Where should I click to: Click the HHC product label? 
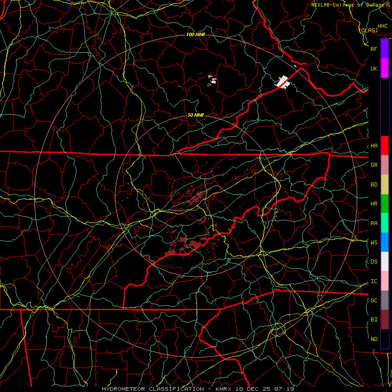(382, 26)
